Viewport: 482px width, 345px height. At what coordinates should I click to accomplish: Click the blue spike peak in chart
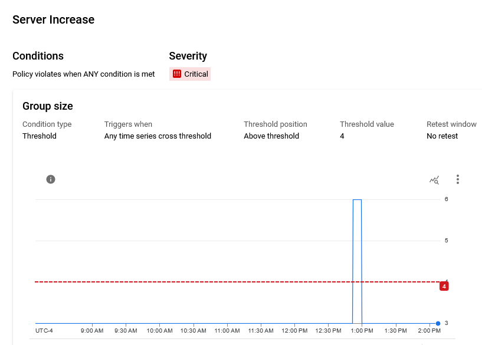[x=357, y=200]
